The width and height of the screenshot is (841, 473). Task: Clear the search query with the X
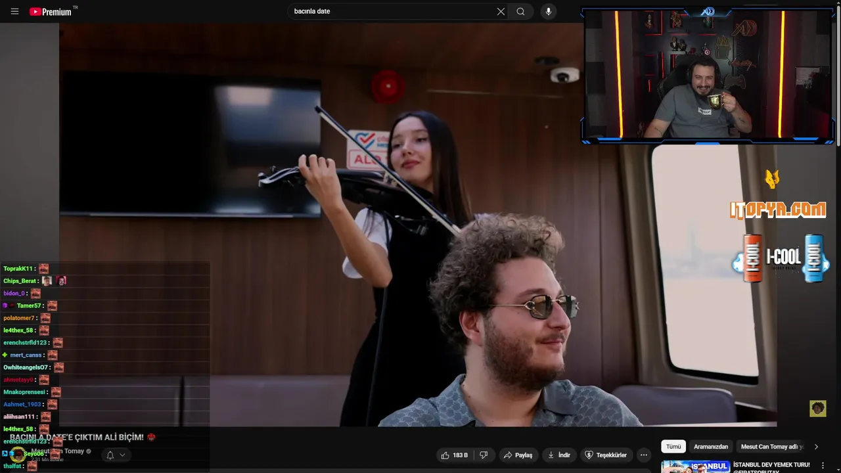[x=501, y=11]
